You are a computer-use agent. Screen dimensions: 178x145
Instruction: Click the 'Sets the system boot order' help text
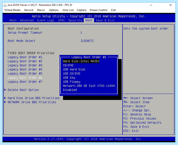pos(146,28)
